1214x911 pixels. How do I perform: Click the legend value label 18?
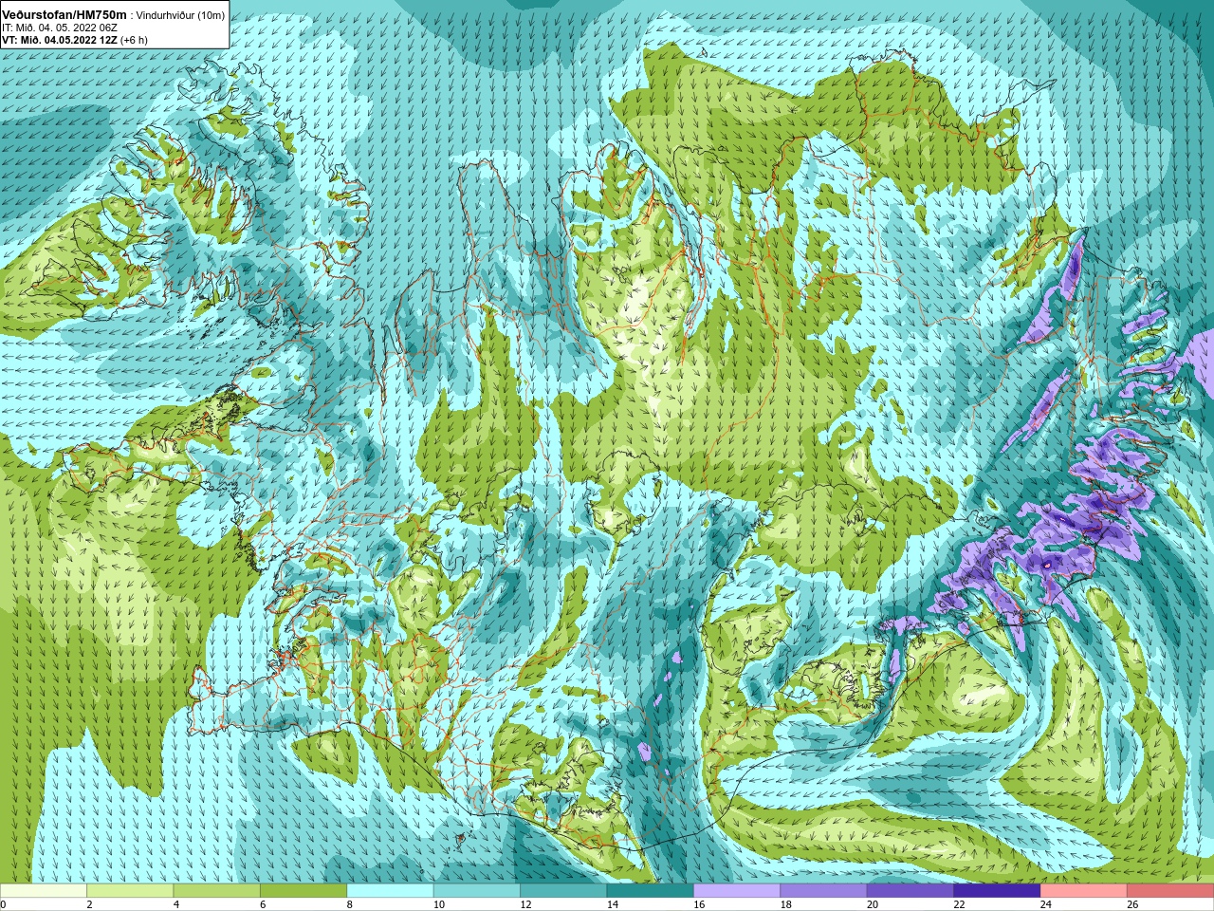point(786,904)
